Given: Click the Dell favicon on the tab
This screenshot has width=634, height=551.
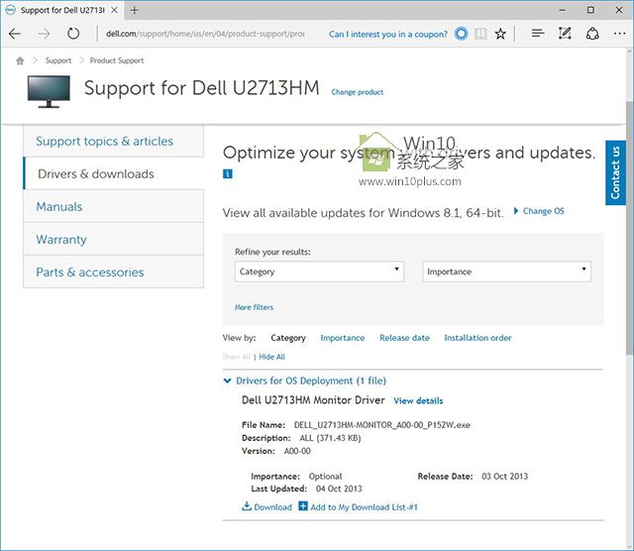Looking at the screenshot, I should point(11,10).
